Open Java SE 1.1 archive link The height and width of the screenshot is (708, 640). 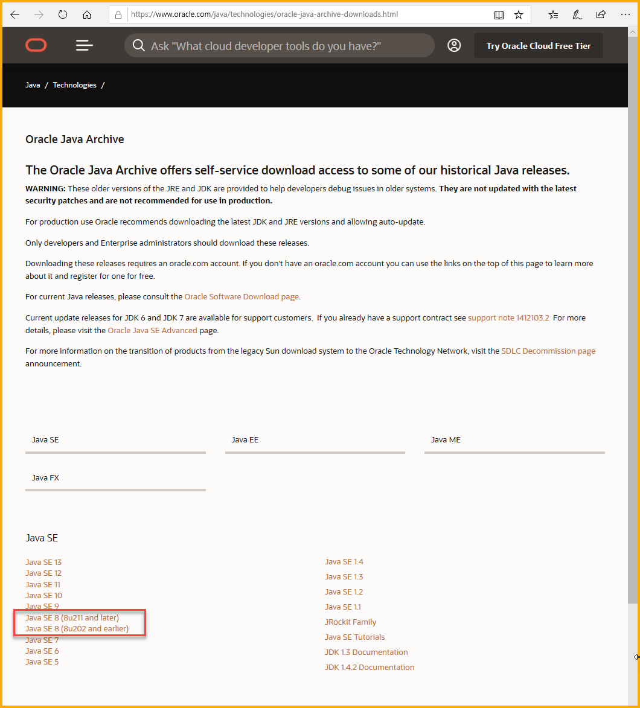coord(343,607)
